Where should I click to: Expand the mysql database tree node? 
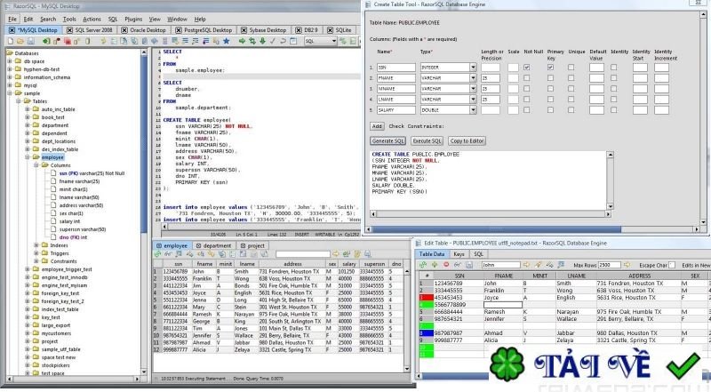(x=11, y=84)
